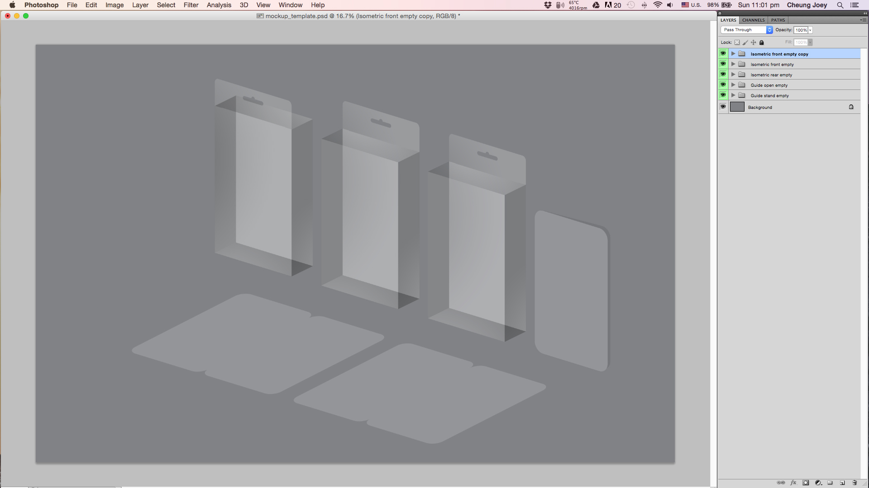Click the Lock image pixels brush icon
The image size is (869, 488).
pyautogui.click(x=745, y=42)
